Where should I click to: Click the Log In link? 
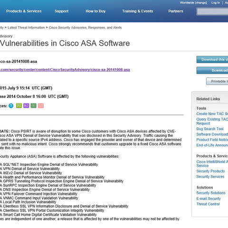coord(216,3)
